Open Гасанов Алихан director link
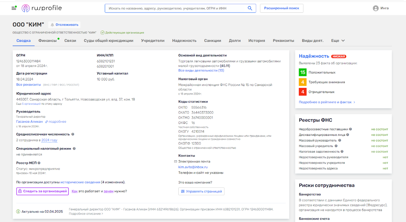This screenshot has height=222, width=406. click(29, 122)
